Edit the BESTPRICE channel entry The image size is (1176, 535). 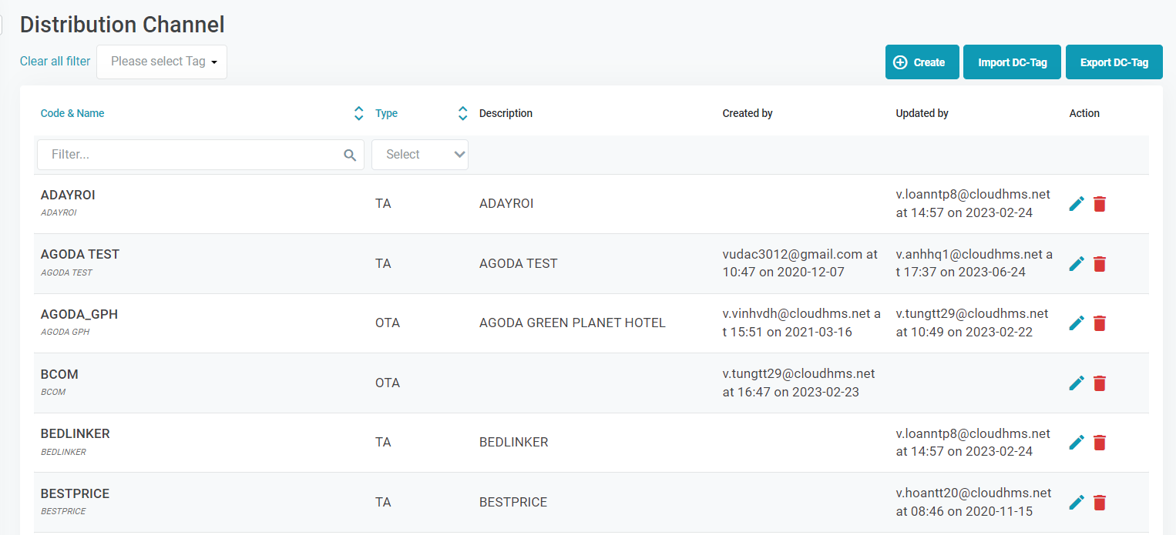click(x=1077, y=503)
